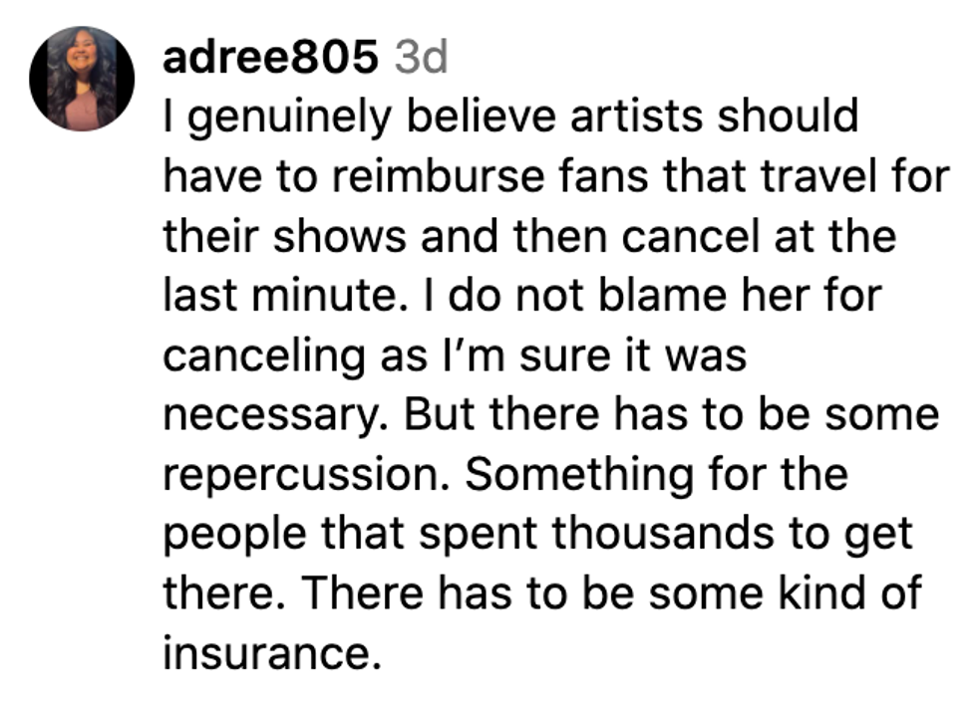Click the word "canceling" in the comment
This screenshot has width=977, height=702.
(x=262, y=356)
